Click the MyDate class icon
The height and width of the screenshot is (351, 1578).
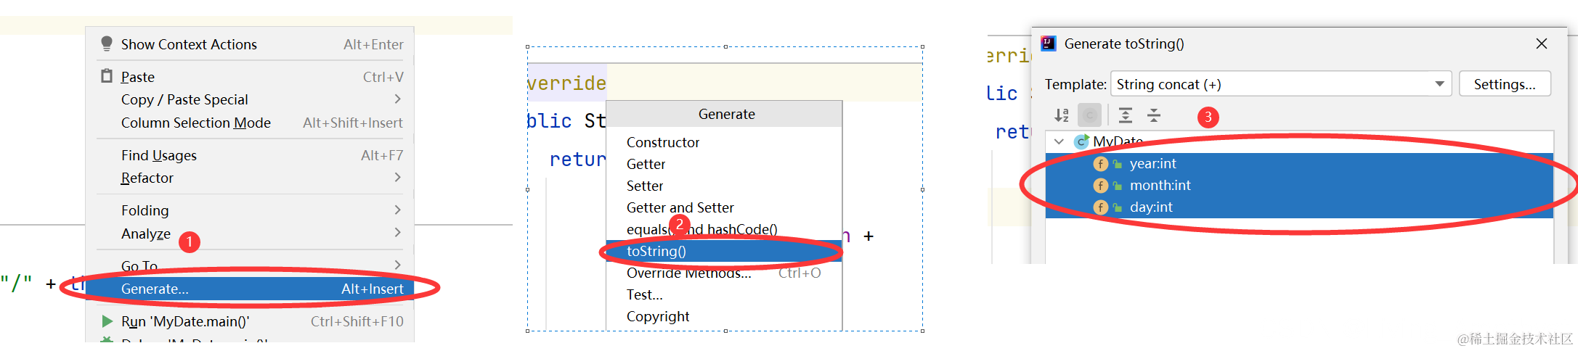click(1082, 141)
